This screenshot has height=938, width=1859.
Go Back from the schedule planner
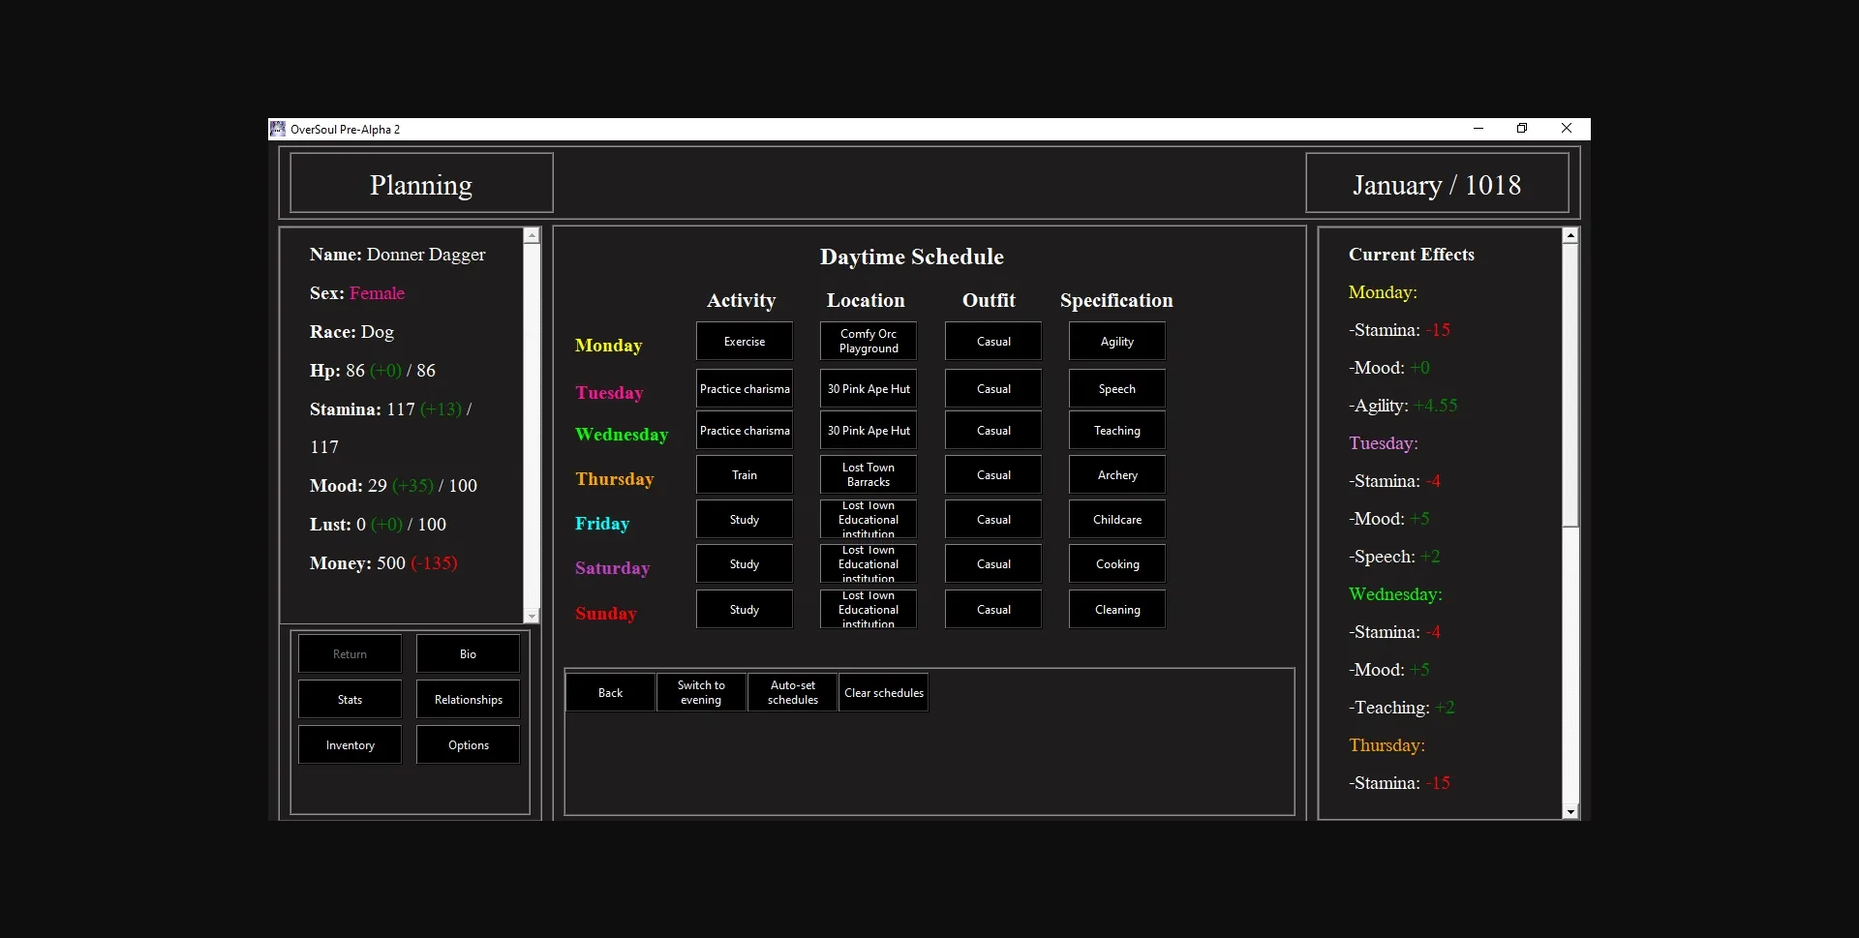[610, 693]
